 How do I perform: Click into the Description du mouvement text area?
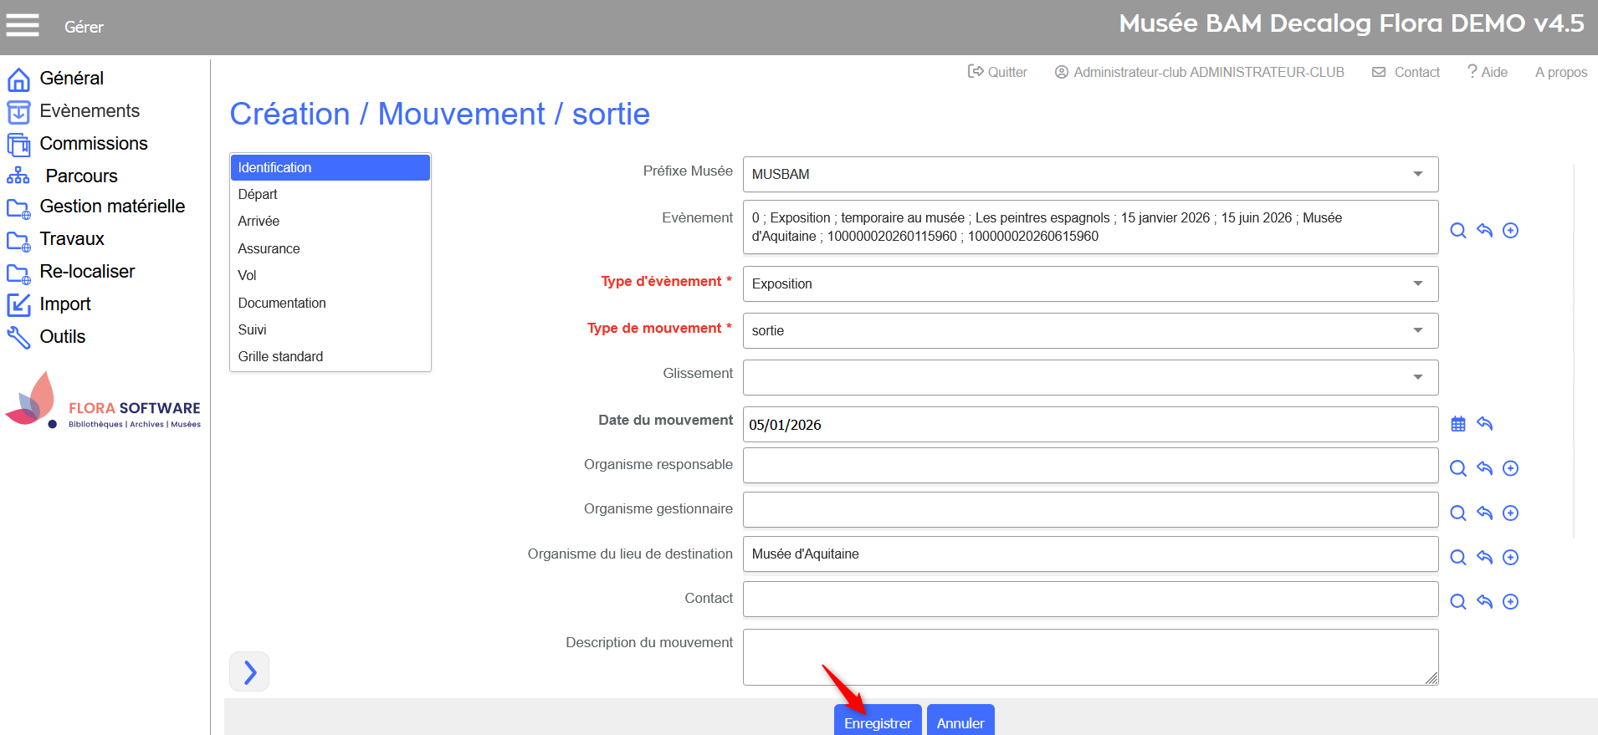click(1089, 657)
